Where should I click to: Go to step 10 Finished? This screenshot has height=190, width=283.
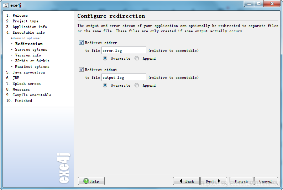coord(19,101)
